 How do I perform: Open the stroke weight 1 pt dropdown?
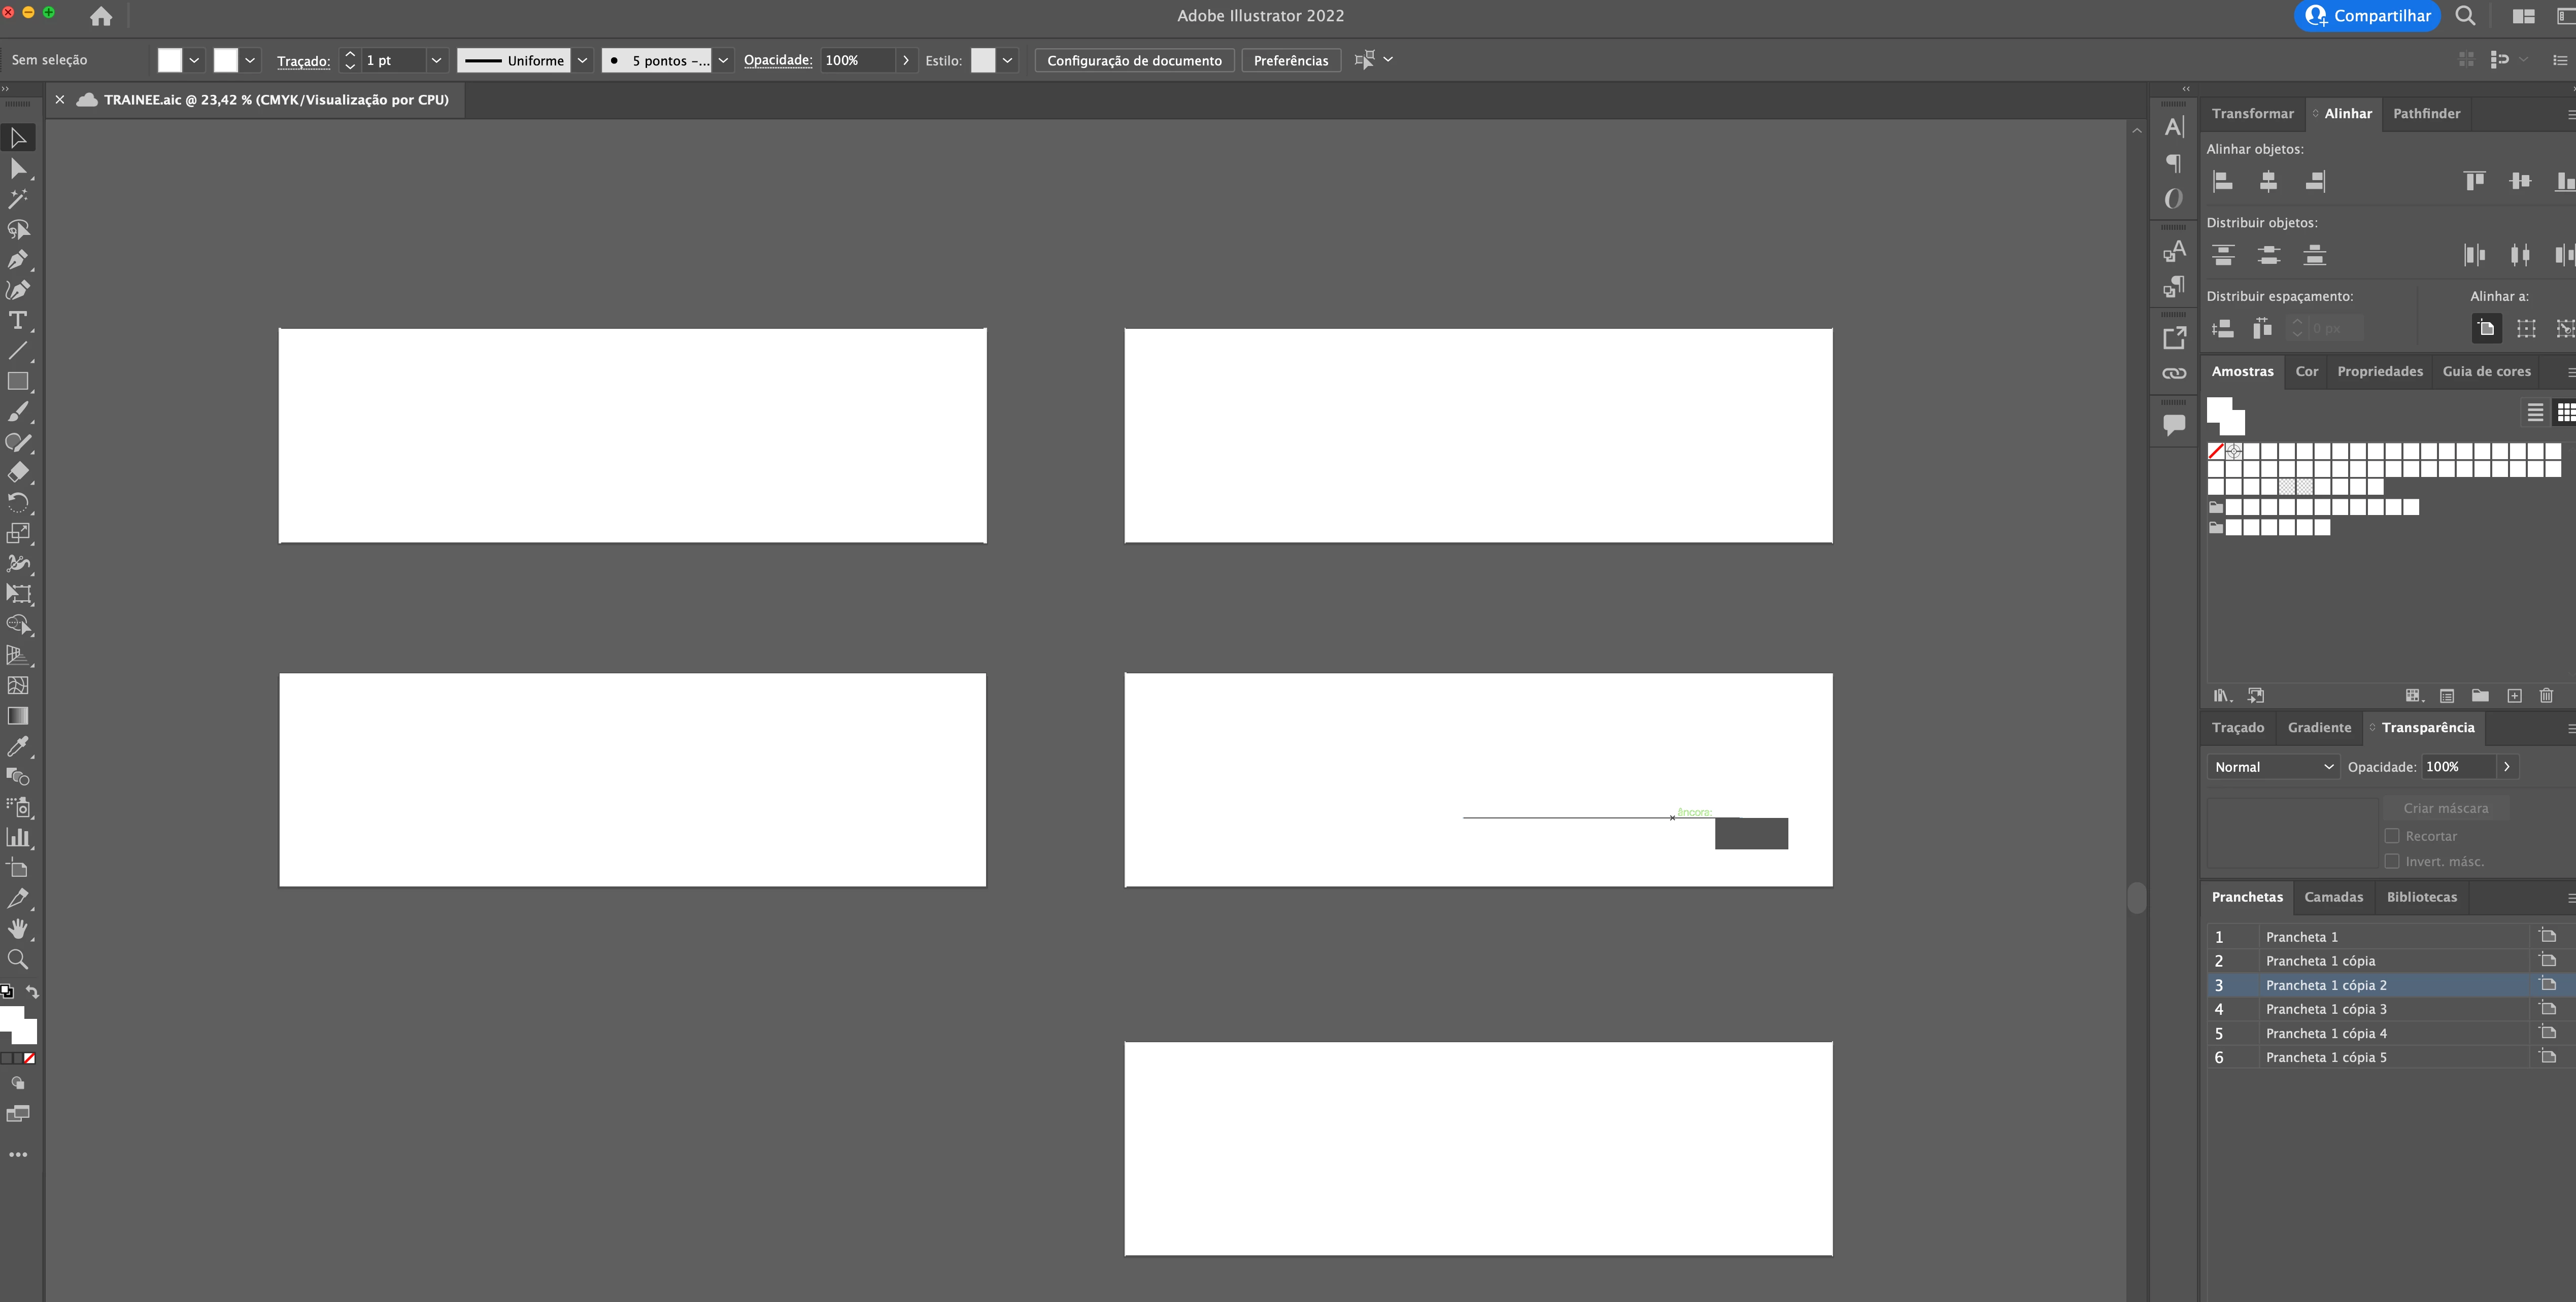[436, 60]
